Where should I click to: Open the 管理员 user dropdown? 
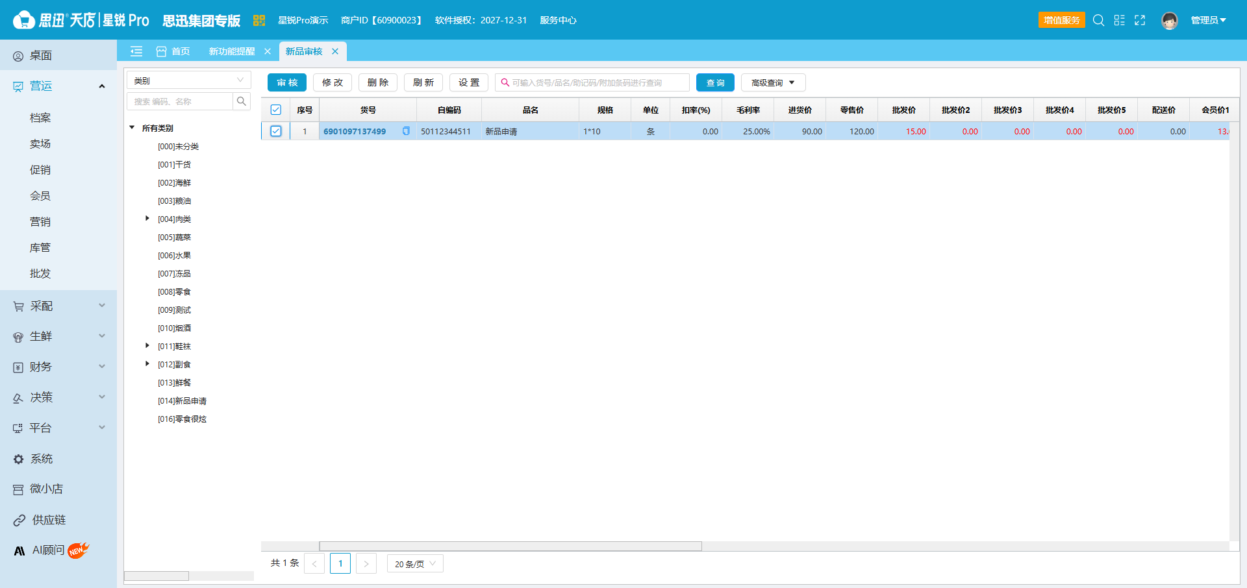point(1208,20)
